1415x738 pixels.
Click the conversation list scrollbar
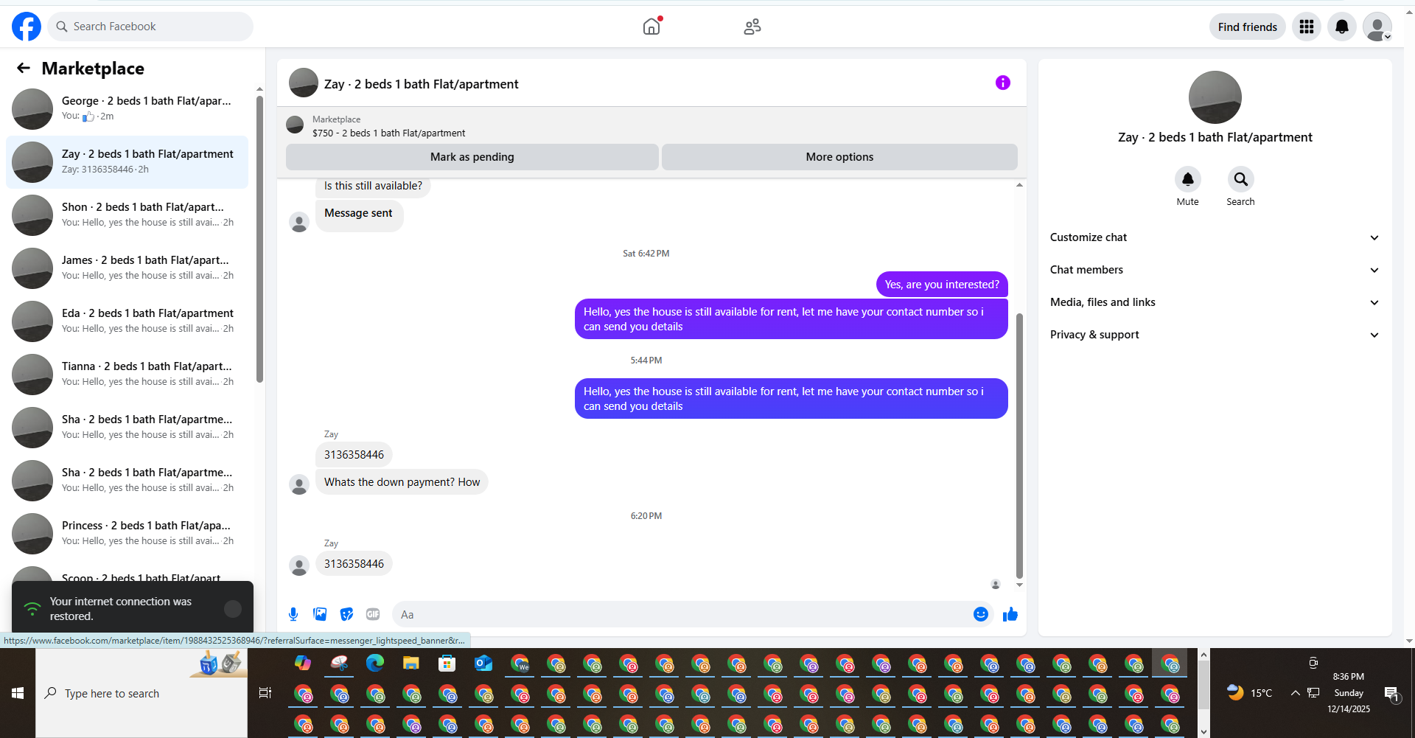[259, 238]
